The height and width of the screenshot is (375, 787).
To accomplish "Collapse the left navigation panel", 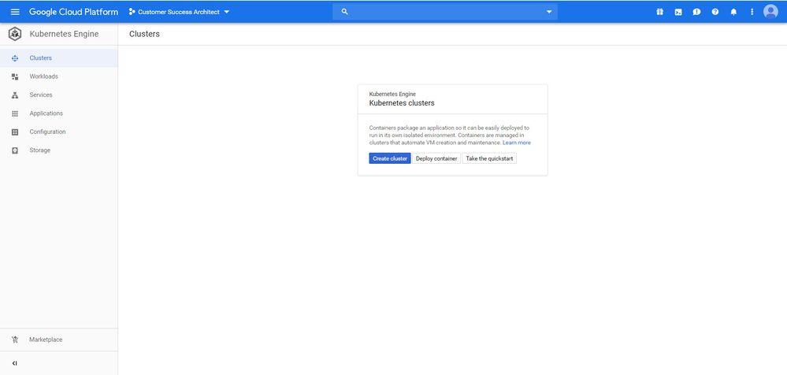I will [14, 363].
